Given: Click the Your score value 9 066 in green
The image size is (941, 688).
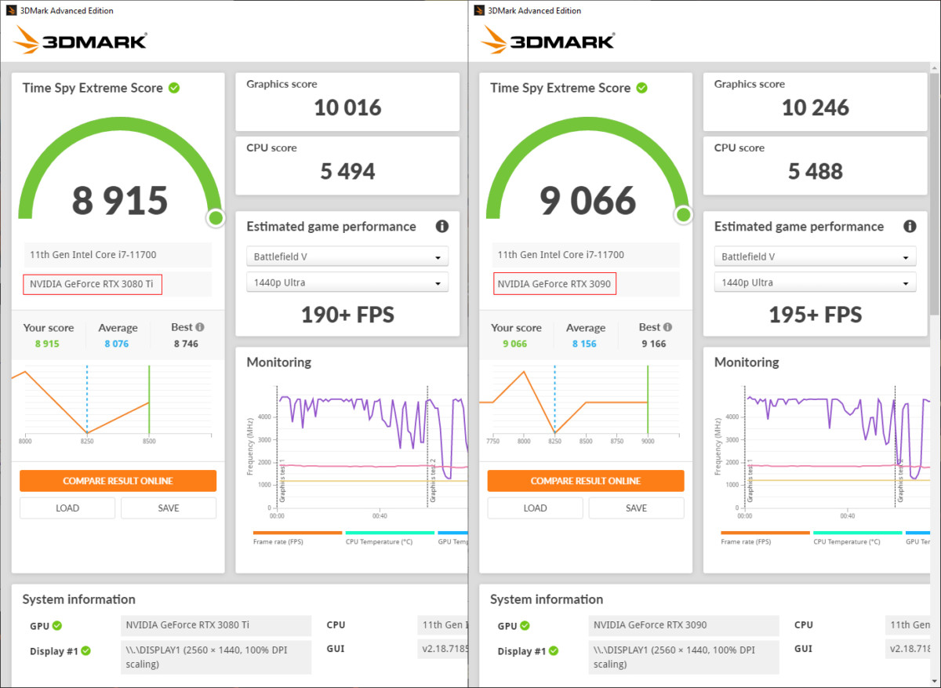Looking at the screenshot, I should point(514,344).
